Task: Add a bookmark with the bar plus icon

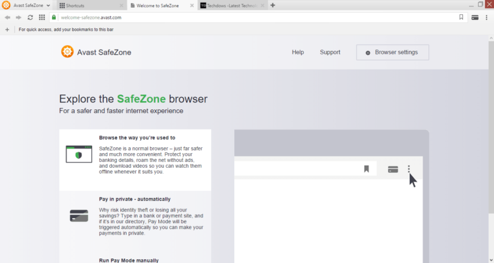Action: pyautogui.click(x=7, y=30)
